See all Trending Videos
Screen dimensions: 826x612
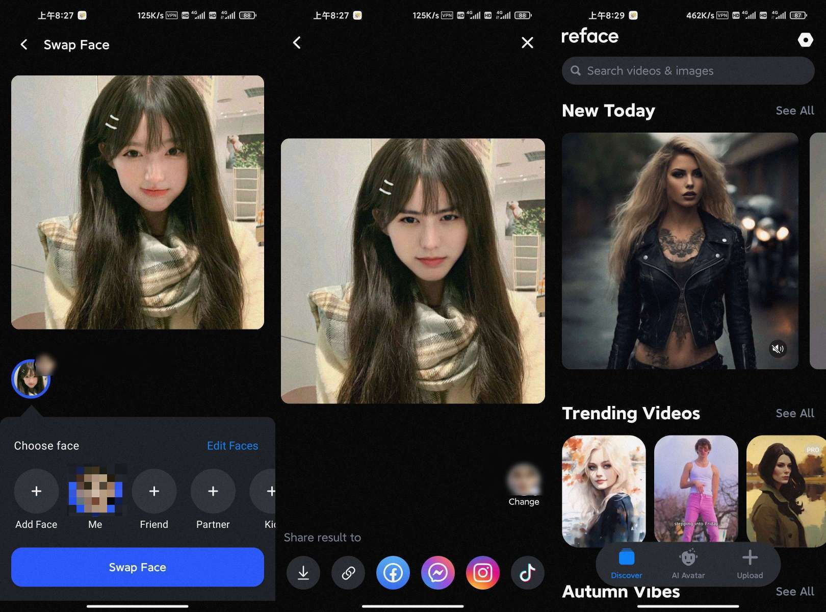click(794, 413)
